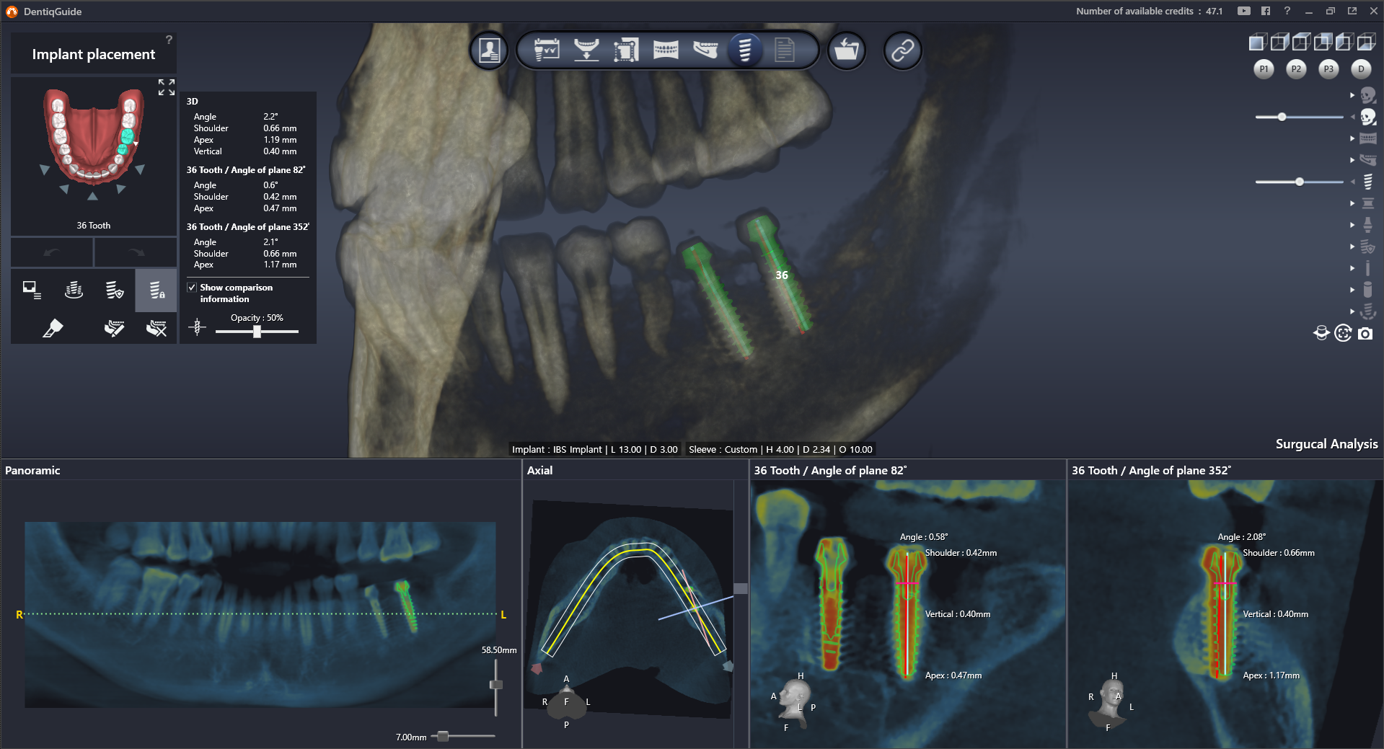Screen dimensions: 1384x749
Task: Adjust the Opacity 50% slider handle
Action: click(x=257, y=332)
